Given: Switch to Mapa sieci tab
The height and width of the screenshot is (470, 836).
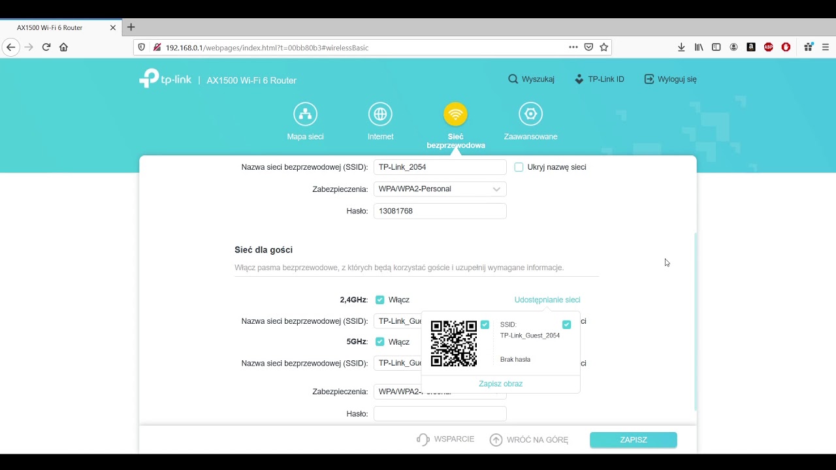Looking at the screenshot, I should click(x=305, y=121).
